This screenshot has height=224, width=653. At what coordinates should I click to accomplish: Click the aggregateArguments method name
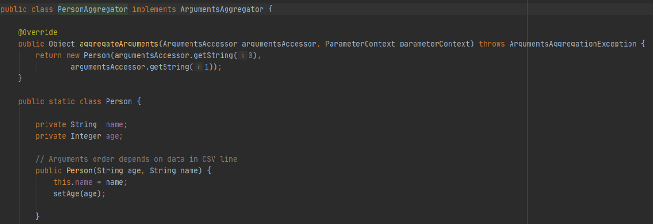(x=119, y=44)
